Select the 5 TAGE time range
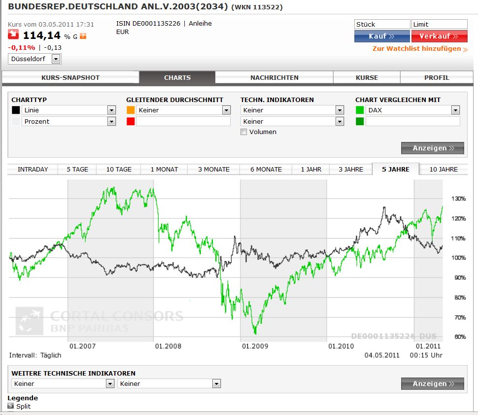Viewport: 478px width, 415px height. pyautogui.click(x=77, y=169)
